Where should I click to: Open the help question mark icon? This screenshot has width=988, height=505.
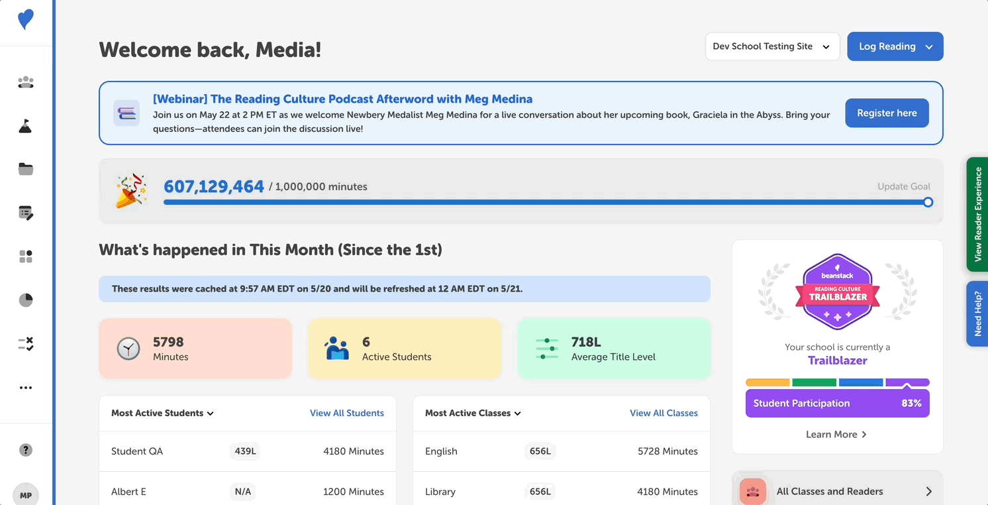click(x=25, y=449)
